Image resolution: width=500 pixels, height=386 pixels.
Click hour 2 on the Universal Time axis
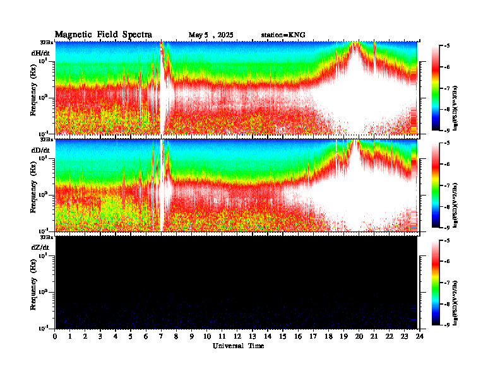coord(85,336)
